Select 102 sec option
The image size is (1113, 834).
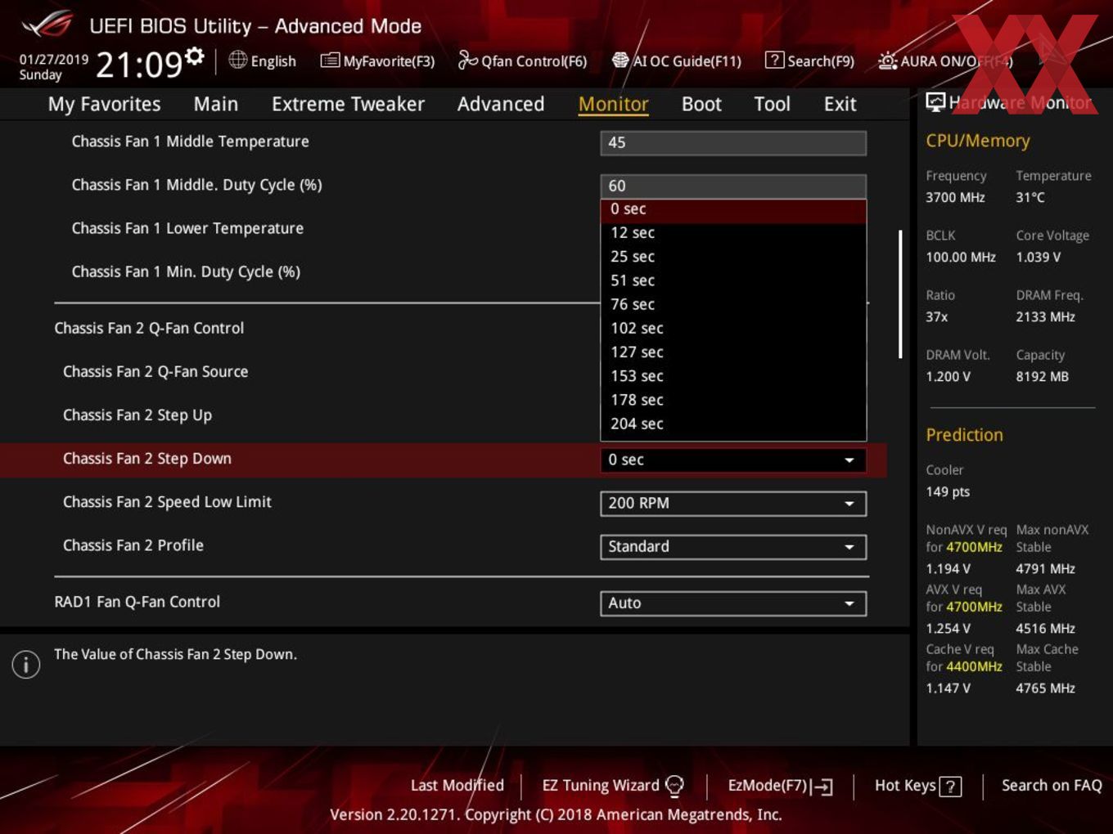click(733, 329)
